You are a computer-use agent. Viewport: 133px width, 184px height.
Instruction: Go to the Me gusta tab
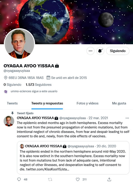[119, 103]
